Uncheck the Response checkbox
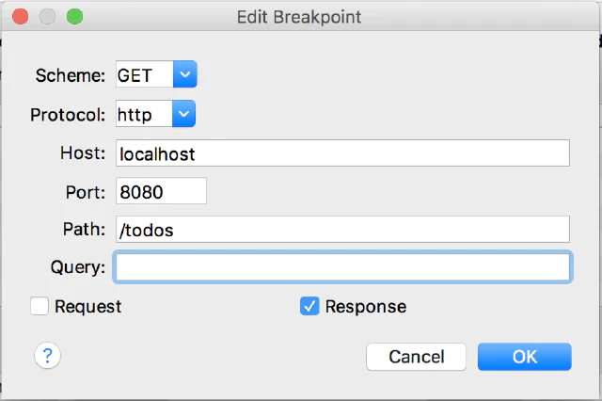The width and height of the screenshot is (602, 401). coord(309,306)
